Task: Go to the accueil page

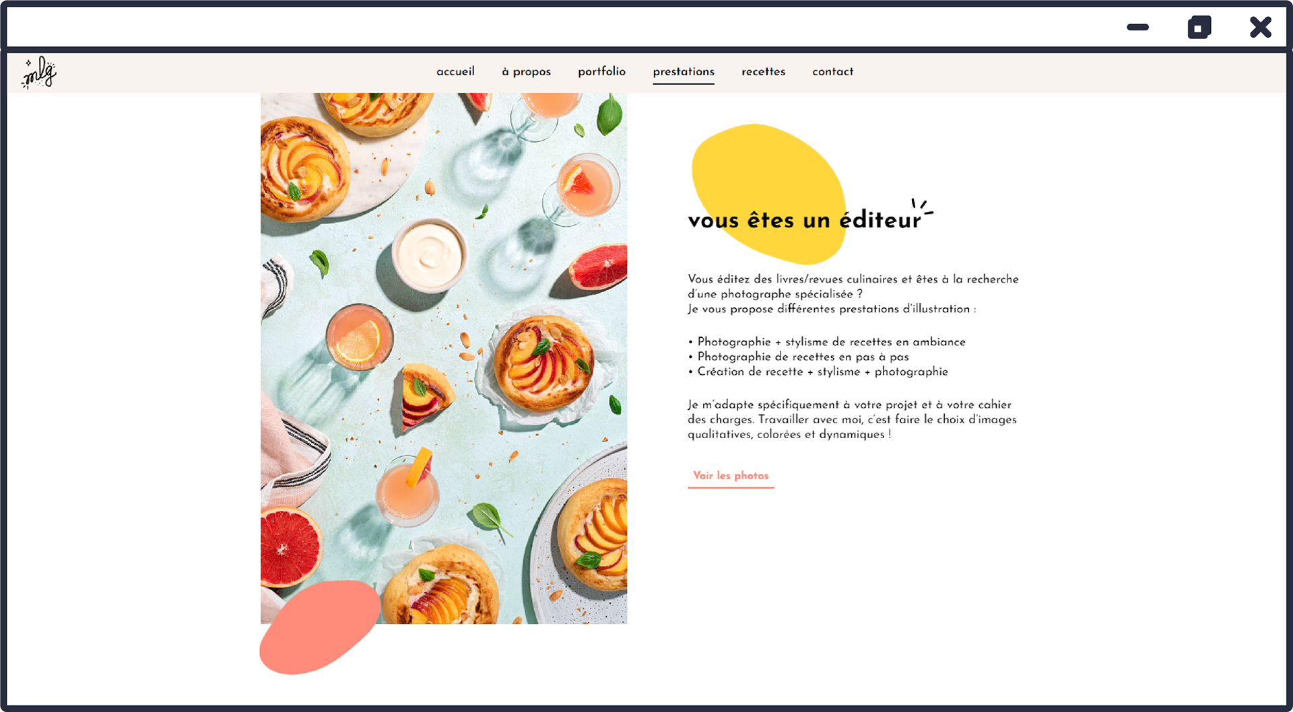Action: [455, 71]
